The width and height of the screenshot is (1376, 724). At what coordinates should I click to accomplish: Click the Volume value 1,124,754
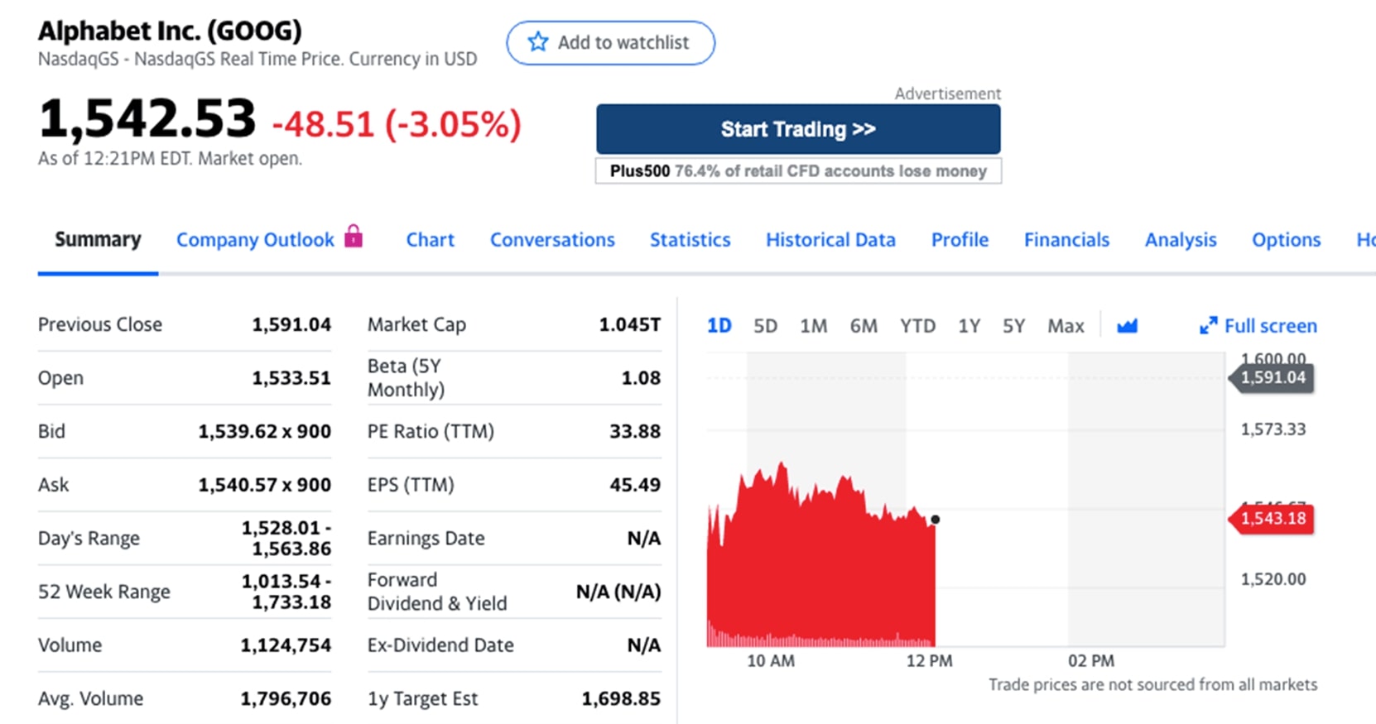click(x=286, y=645)
